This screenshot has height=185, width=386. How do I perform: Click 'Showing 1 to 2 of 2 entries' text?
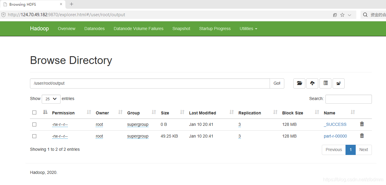tap(55, 149)
